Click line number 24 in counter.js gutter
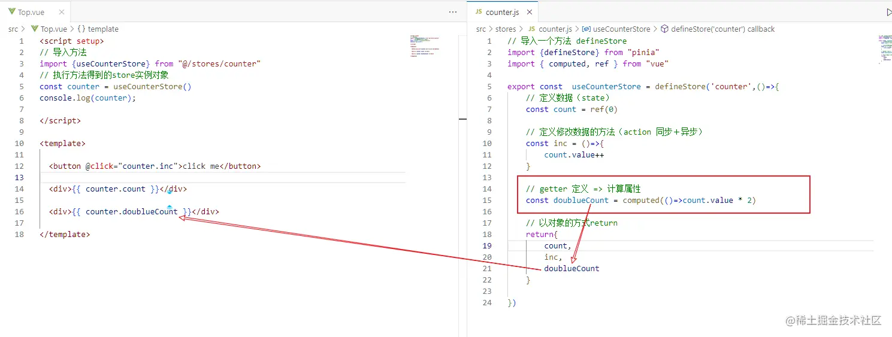892x337 pixels. 487,303
